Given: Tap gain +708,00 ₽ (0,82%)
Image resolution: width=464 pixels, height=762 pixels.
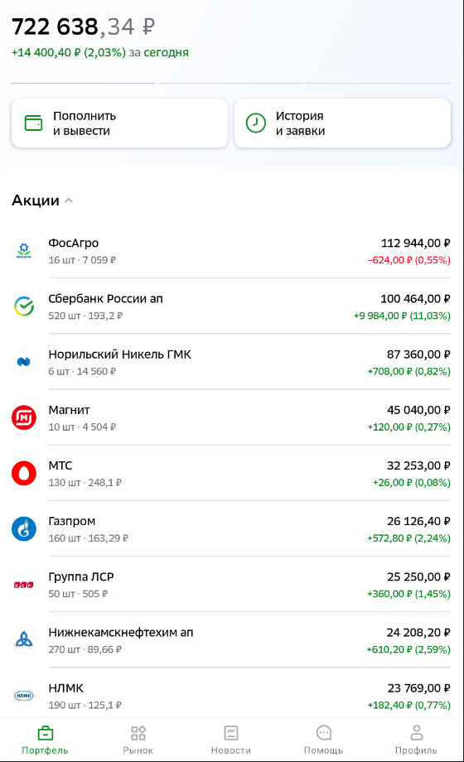Looking at the screenshot, I should point(409,371).
